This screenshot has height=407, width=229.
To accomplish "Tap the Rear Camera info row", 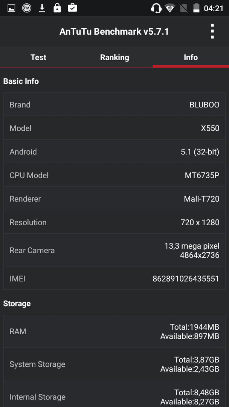I will click(x=114, y=250).
